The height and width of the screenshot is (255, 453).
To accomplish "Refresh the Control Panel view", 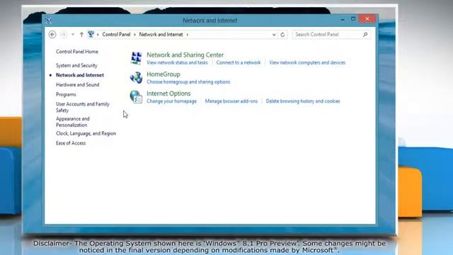I will tap(282, 35).
